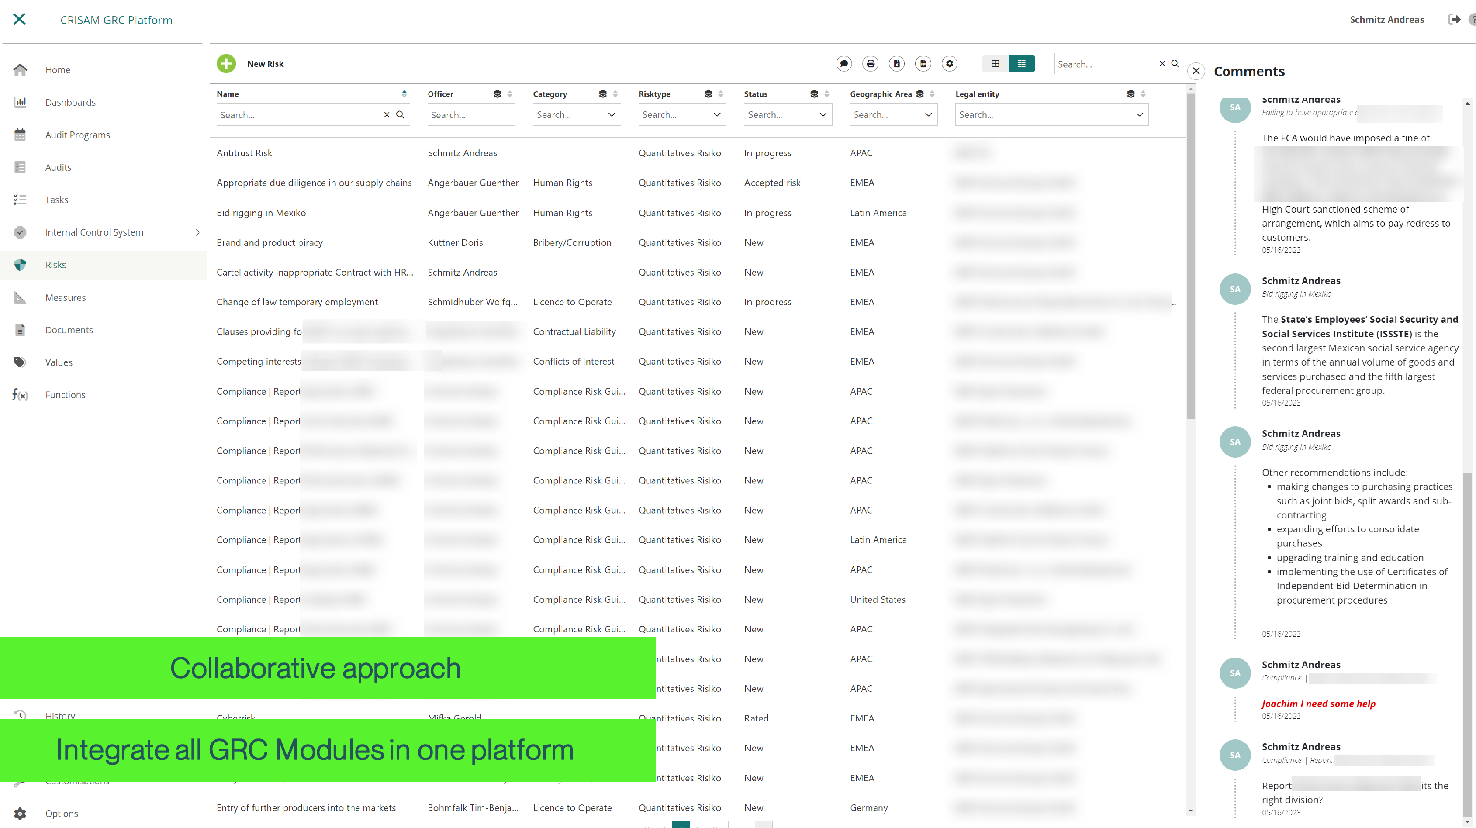Open the Status filter dropdown
The width and height of the screenshot is (1476, 828).
(822, 114)
